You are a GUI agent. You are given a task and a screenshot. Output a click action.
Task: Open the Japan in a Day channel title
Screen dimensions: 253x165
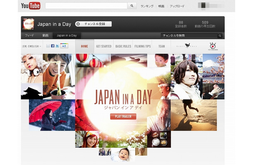pyautogui.click(x=54, y=24)
